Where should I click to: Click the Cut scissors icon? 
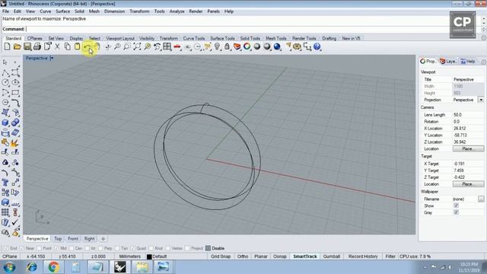coord(58,46)
